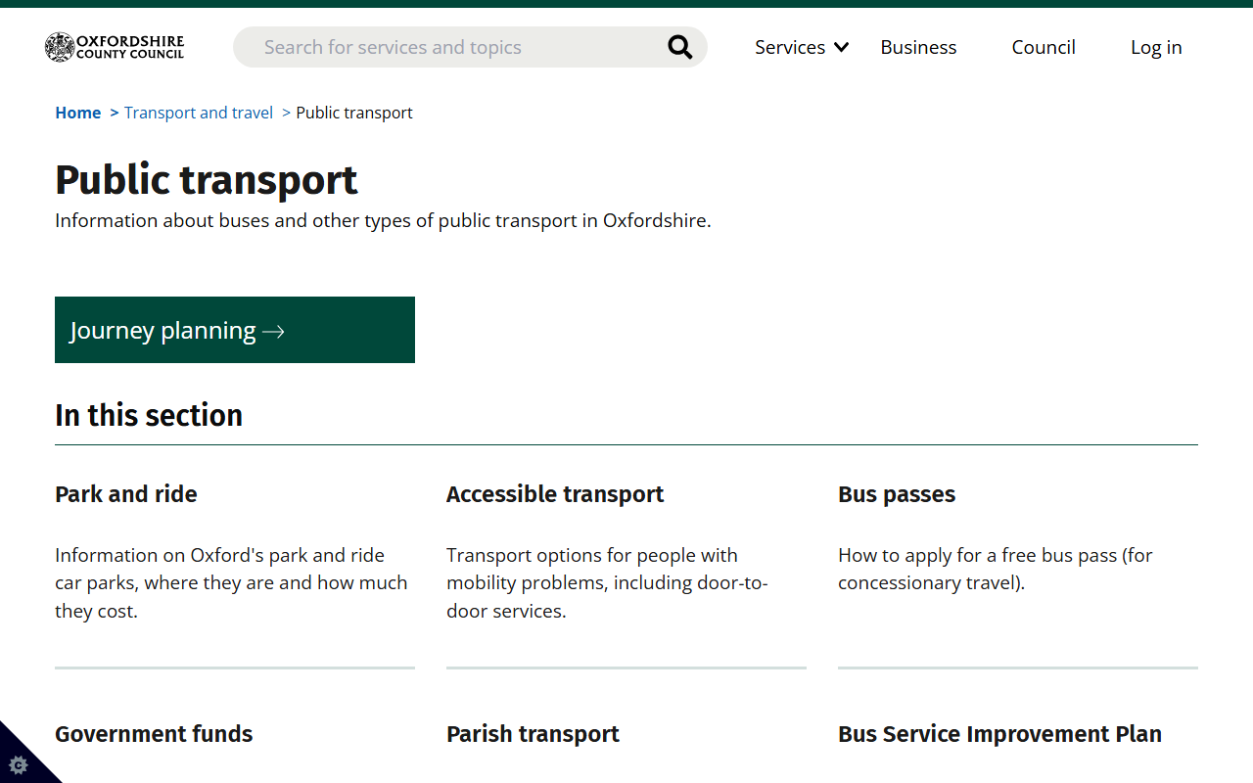Open Transport and travel breadcrumb
The height and width of the screenshot is (783, 1253).
199,113
